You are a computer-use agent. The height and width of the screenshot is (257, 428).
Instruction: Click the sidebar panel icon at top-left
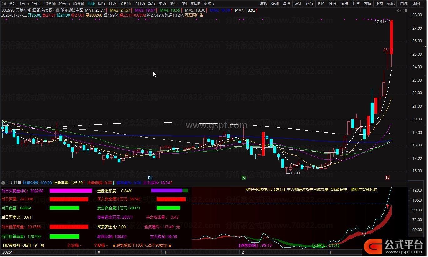4,4
